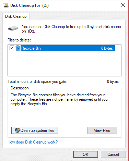Dismiss dialog with Cancel button

[113, 154]
